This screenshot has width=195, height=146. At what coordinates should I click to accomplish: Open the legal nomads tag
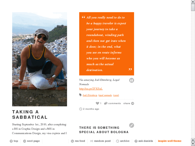coord(105,95)
